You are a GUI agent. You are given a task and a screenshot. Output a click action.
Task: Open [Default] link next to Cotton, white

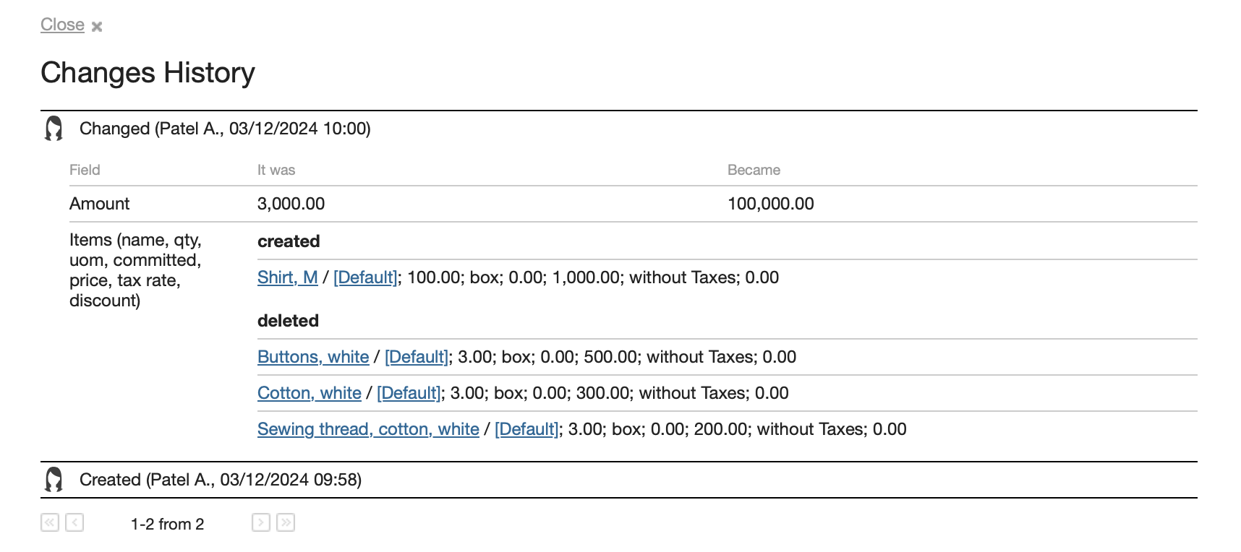(x=409, y=393)
